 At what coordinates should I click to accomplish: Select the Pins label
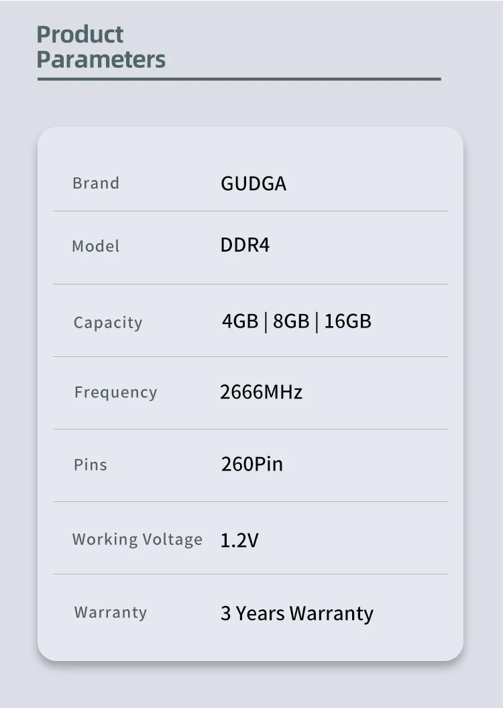click(x=91, y=465)
